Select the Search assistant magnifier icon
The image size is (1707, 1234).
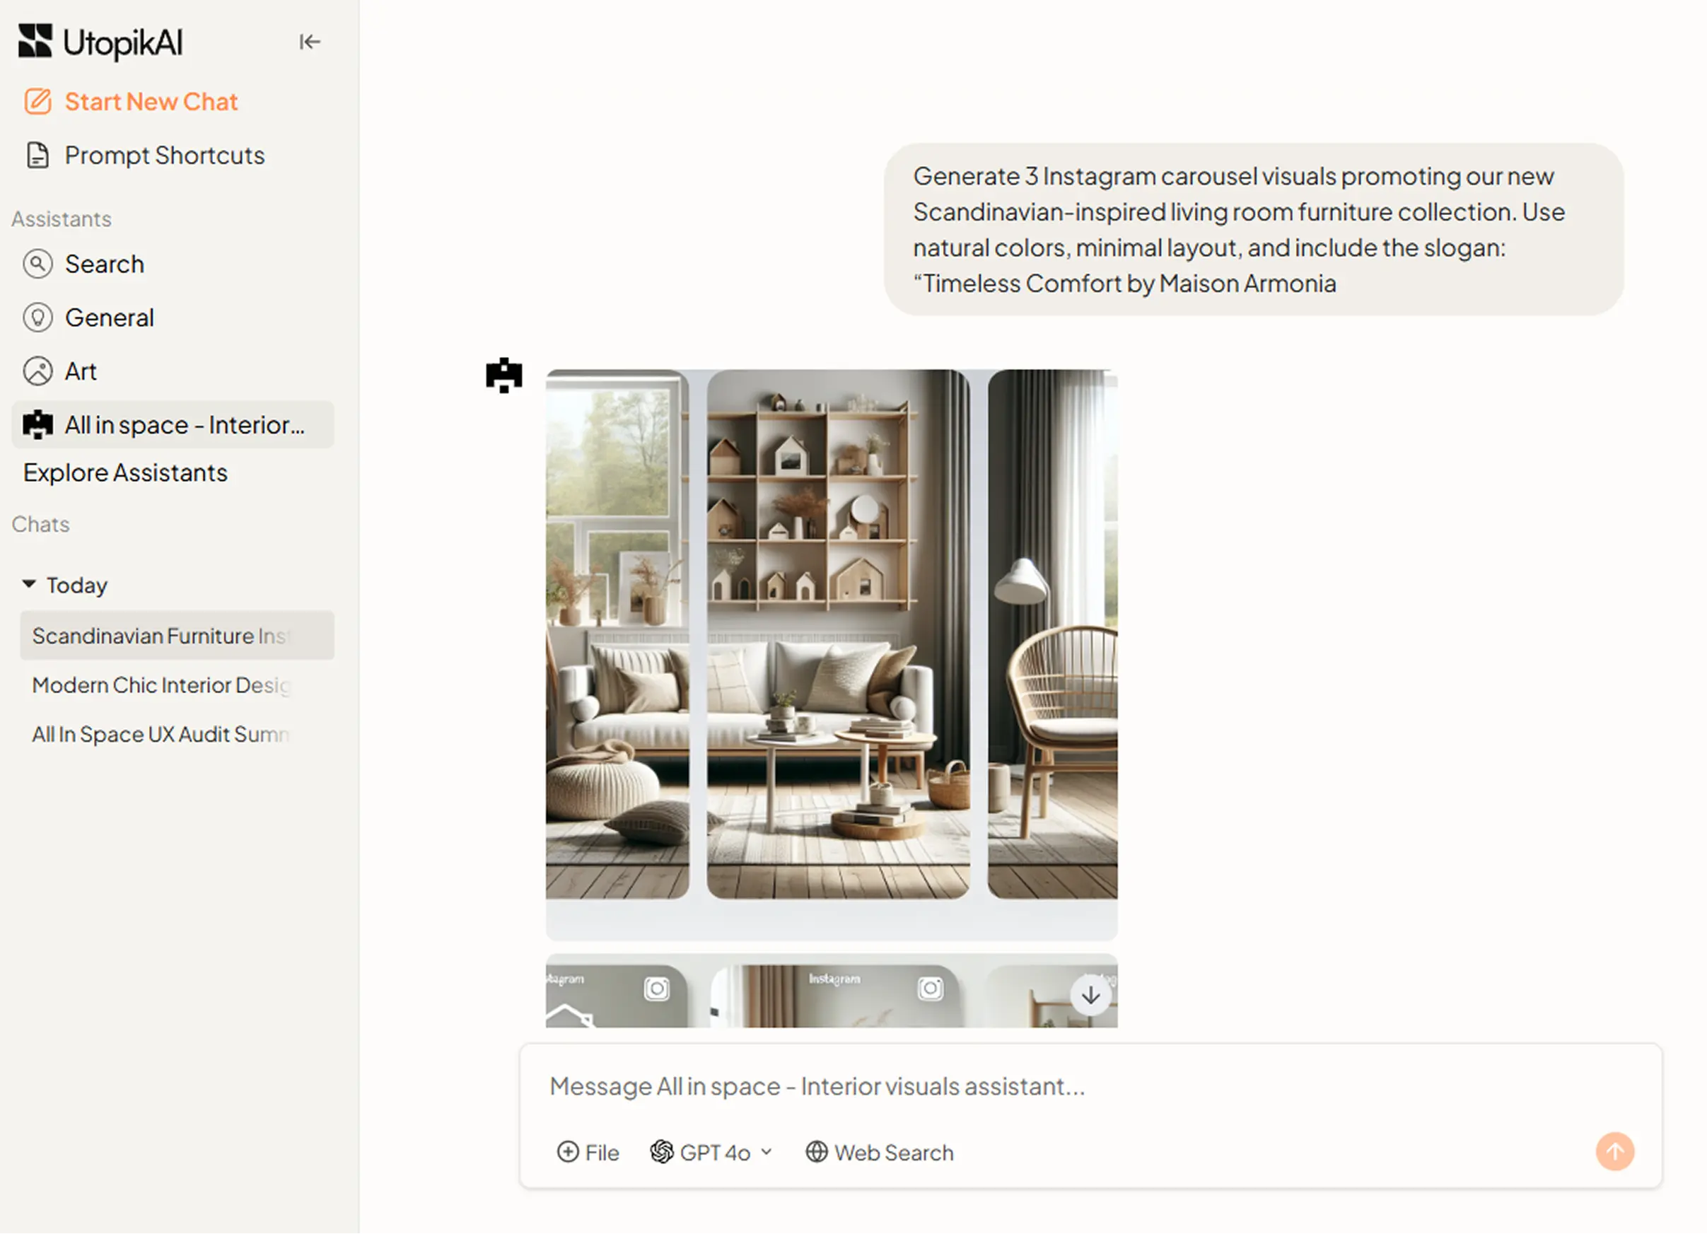37,264
